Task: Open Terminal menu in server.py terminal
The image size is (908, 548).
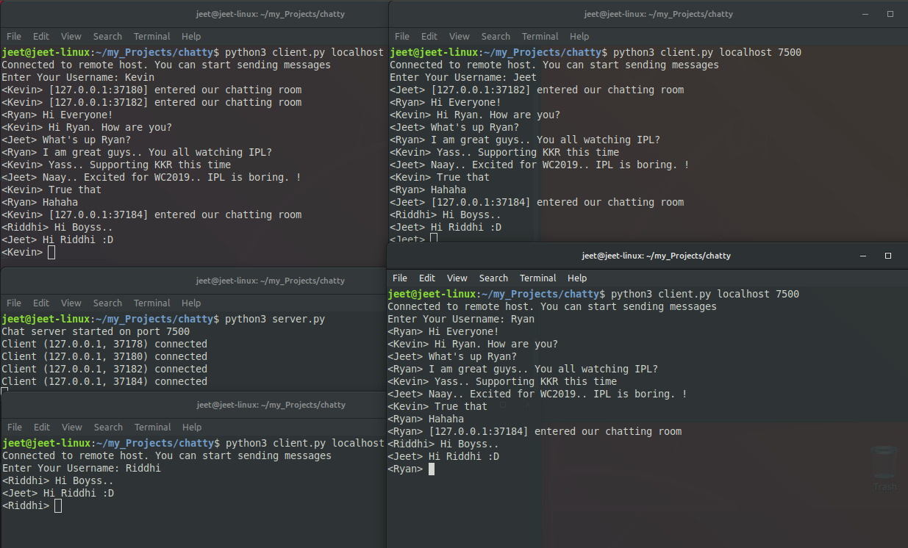Action: click(x=152, y=303)
